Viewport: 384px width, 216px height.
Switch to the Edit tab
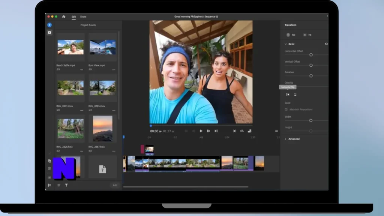[74, 16]
